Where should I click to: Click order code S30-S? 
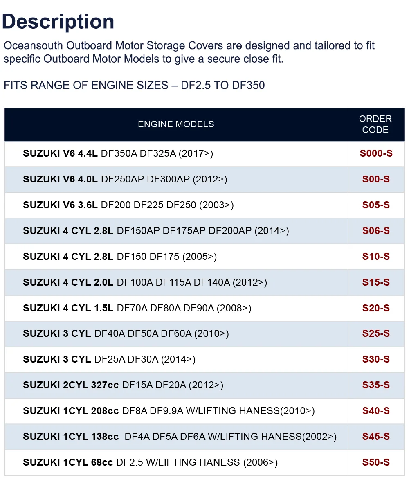[376, 359]
